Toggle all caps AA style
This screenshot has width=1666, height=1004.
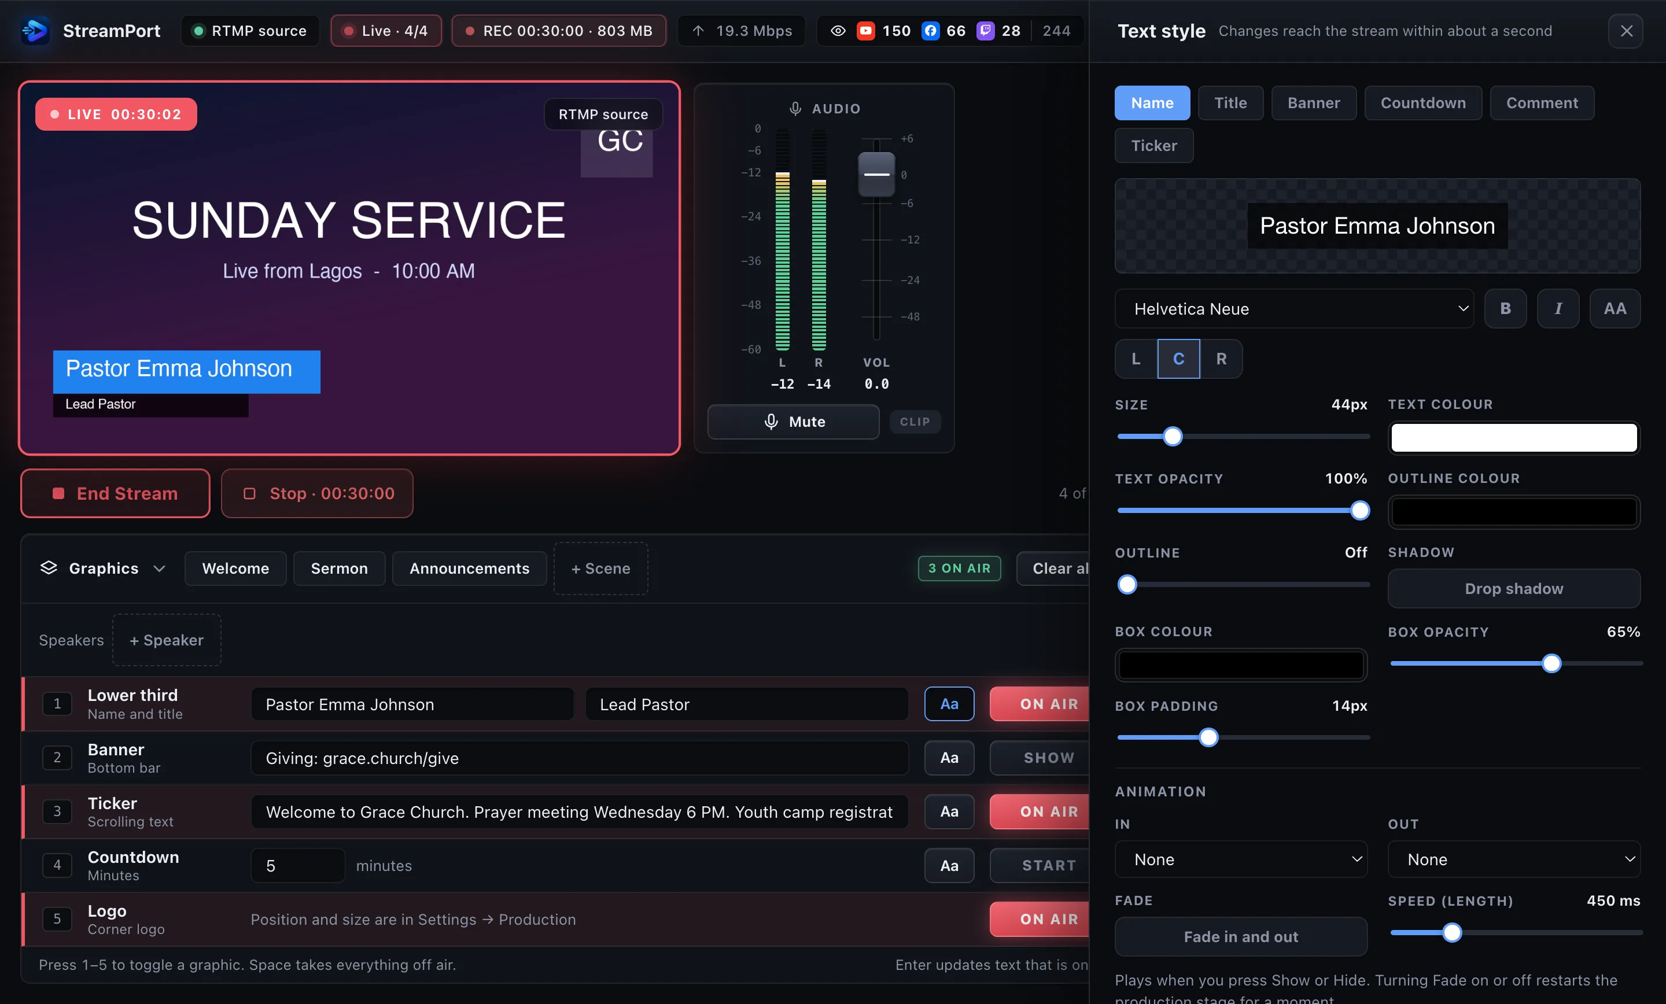(1615, 308)
